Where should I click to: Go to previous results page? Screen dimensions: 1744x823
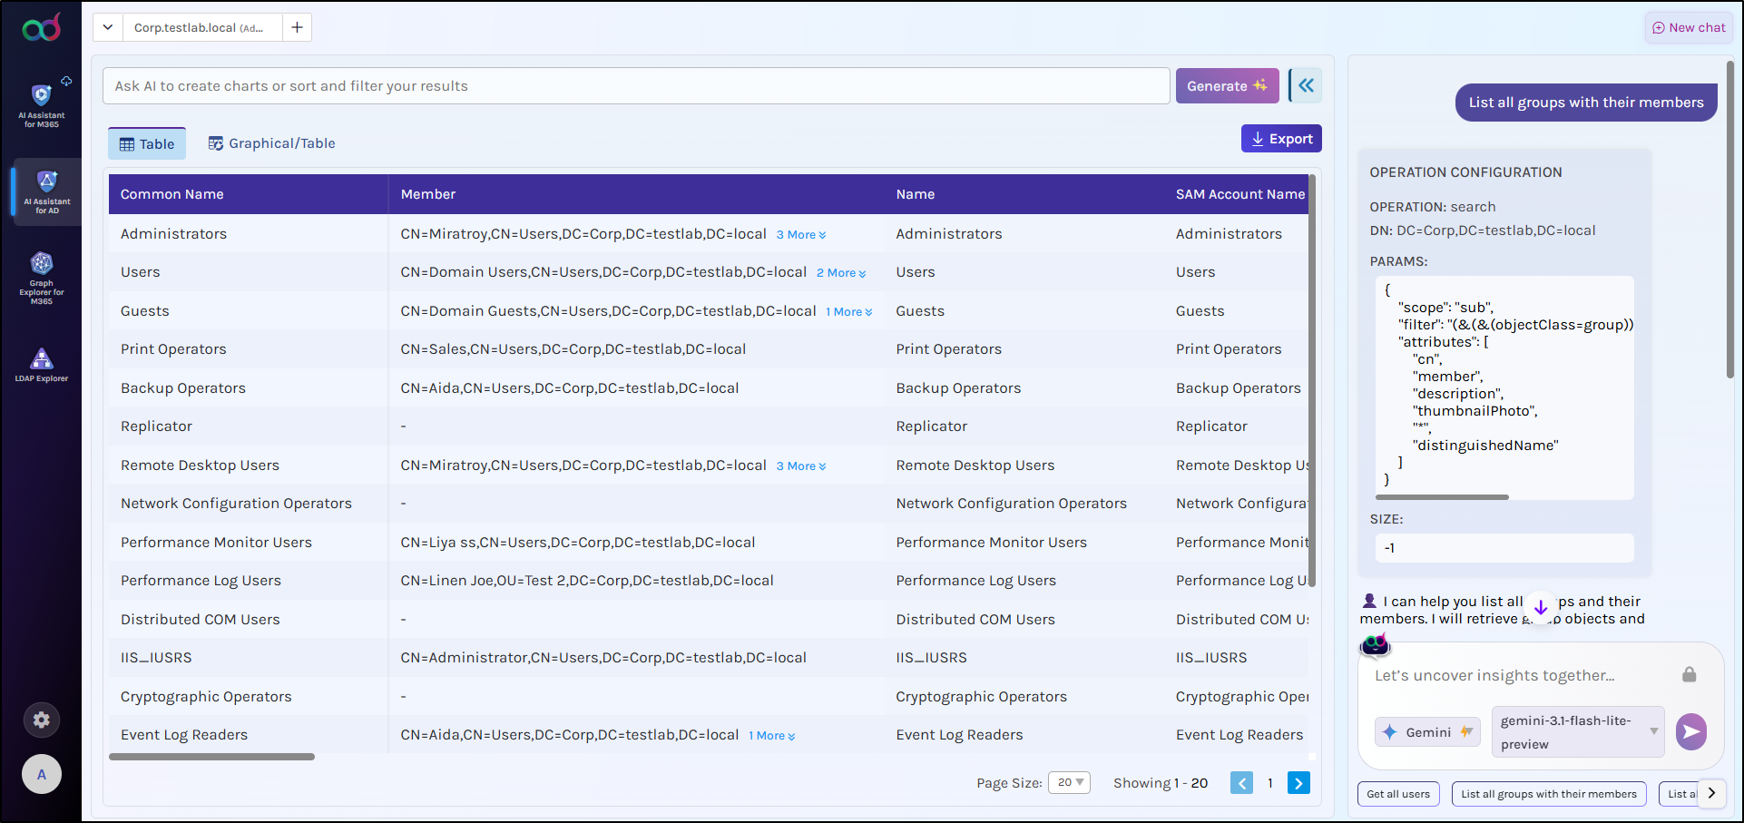[1242, 783]
